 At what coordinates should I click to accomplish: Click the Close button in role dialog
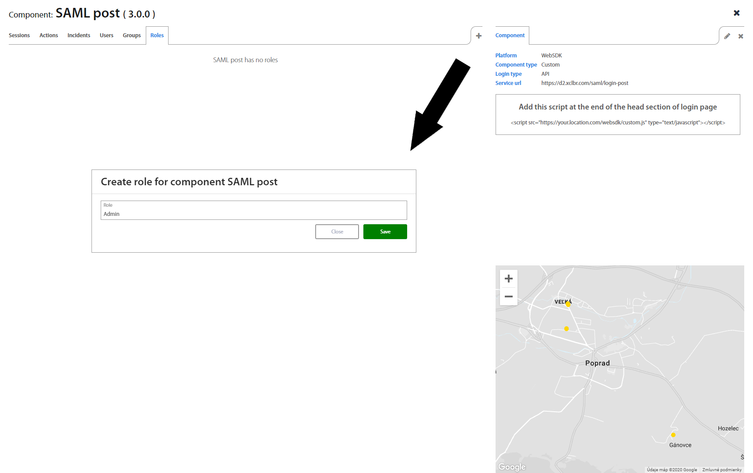pos(337,232)
